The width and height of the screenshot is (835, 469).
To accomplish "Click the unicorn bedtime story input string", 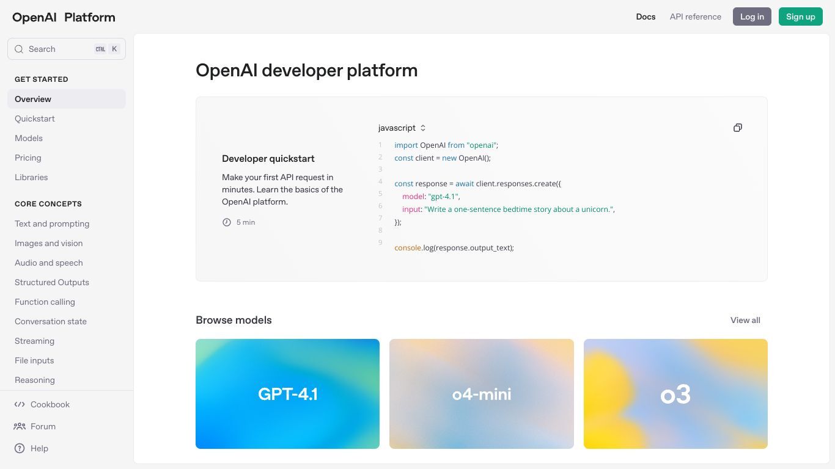I will [518, 209].
